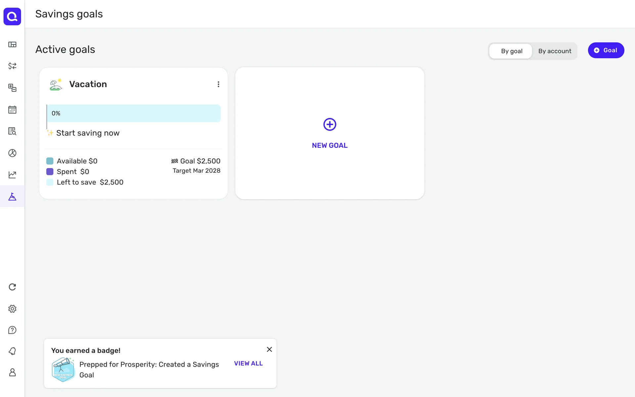Dismiss the earned badge notification
The height and width of the screenshot is (397, 635).
pos(269,349)
